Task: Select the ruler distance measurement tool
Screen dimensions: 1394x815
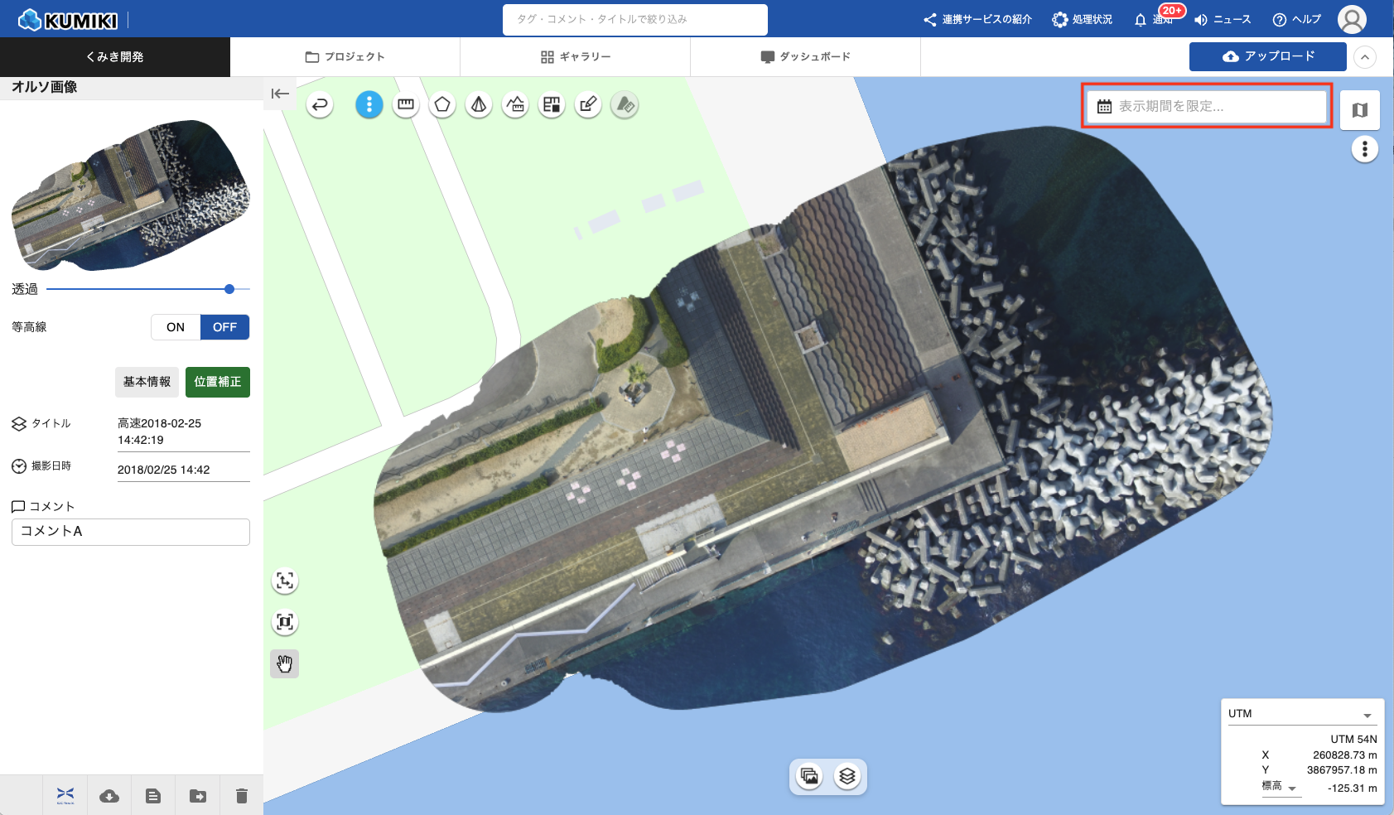Action: pyautogui.click(x=406, y=105)
